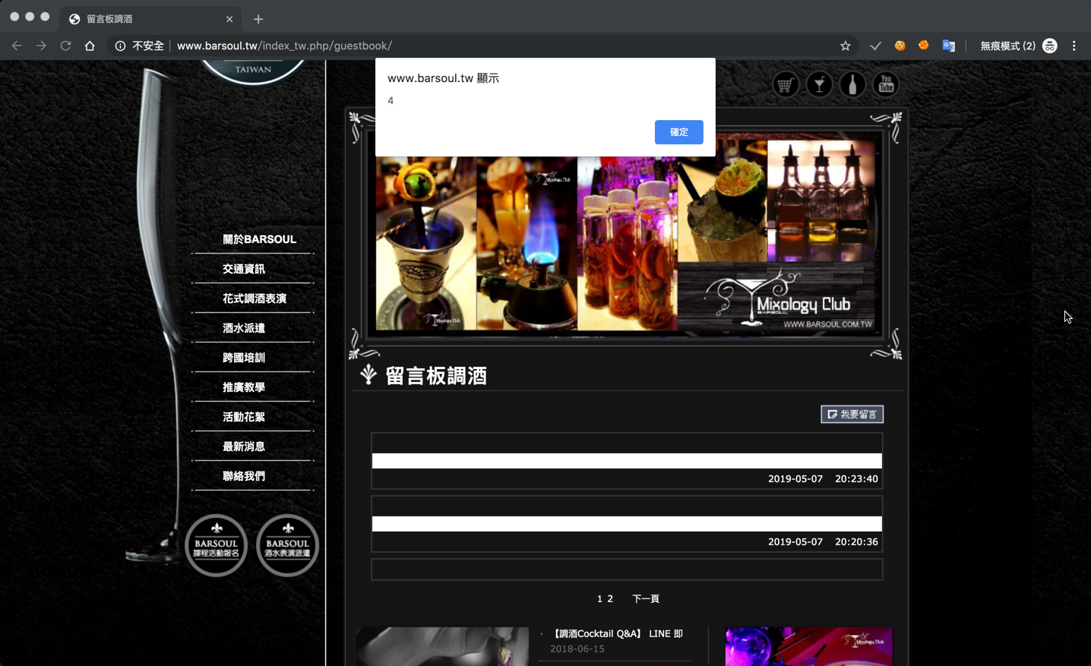Click the bottle icon in the header
1091x666 pixels.
coord(852,85)
